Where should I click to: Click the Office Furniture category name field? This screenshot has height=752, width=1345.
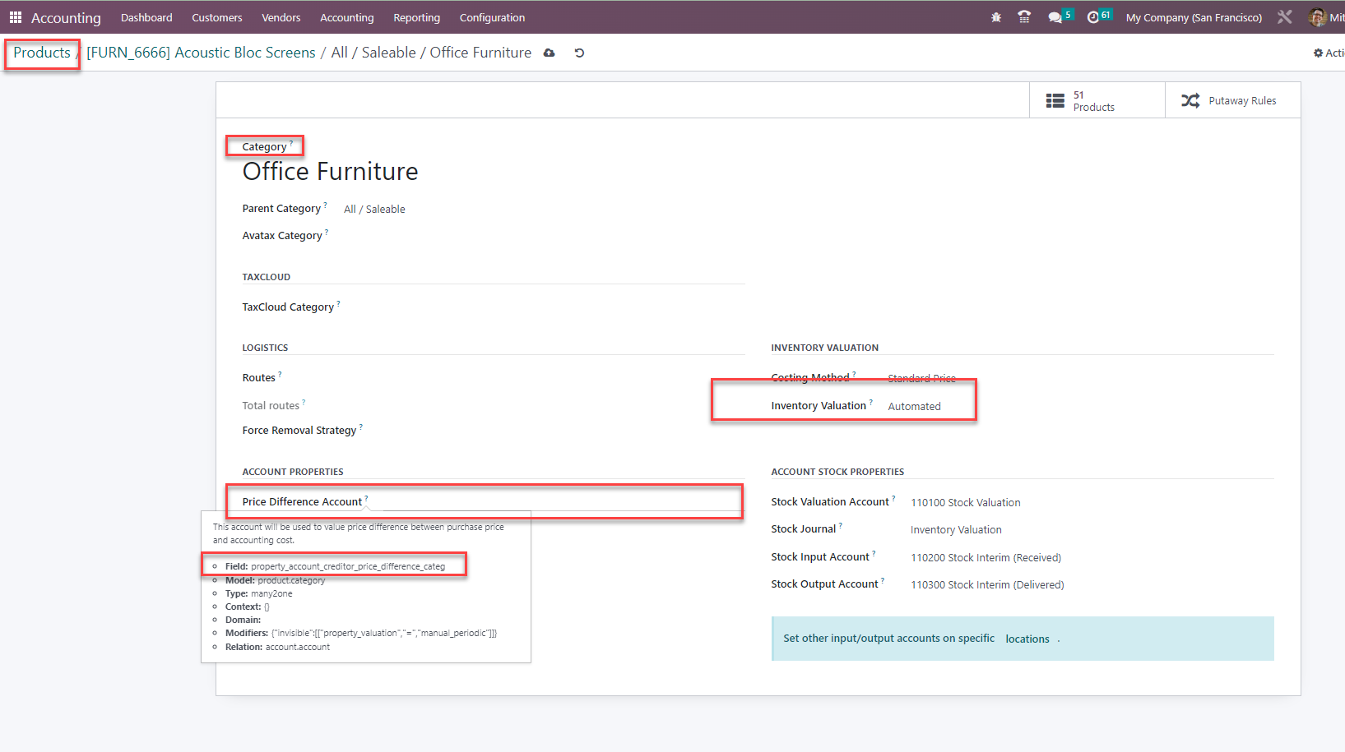pyautogui.click(x=330, y=171)
